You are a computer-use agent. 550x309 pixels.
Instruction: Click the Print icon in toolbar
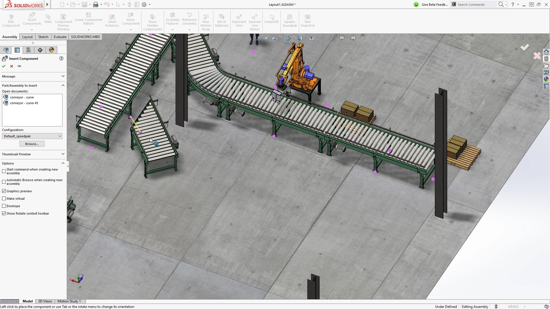tap(96, 5)
